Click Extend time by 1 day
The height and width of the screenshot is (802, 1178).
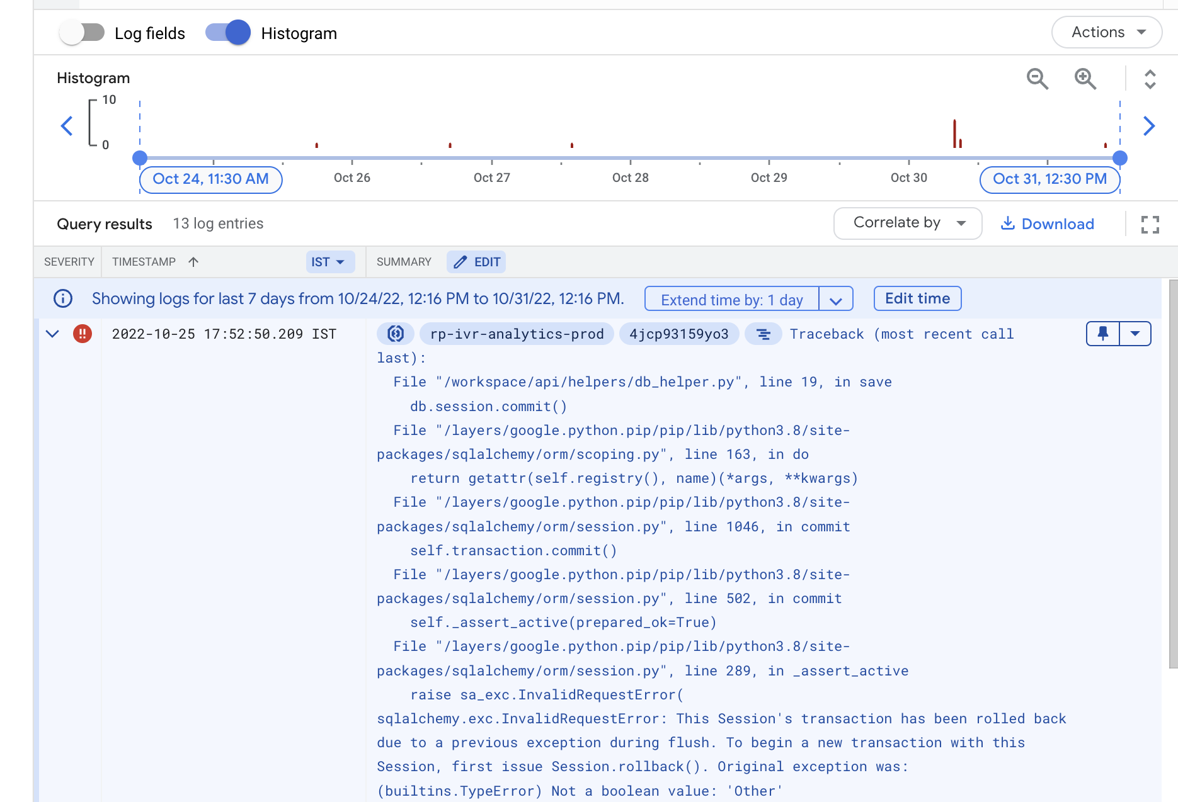[731, 299]
